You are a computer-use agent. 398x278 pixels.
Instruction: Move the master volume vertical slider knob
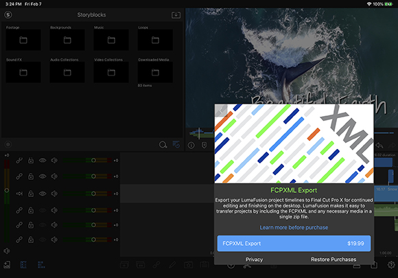7,190
